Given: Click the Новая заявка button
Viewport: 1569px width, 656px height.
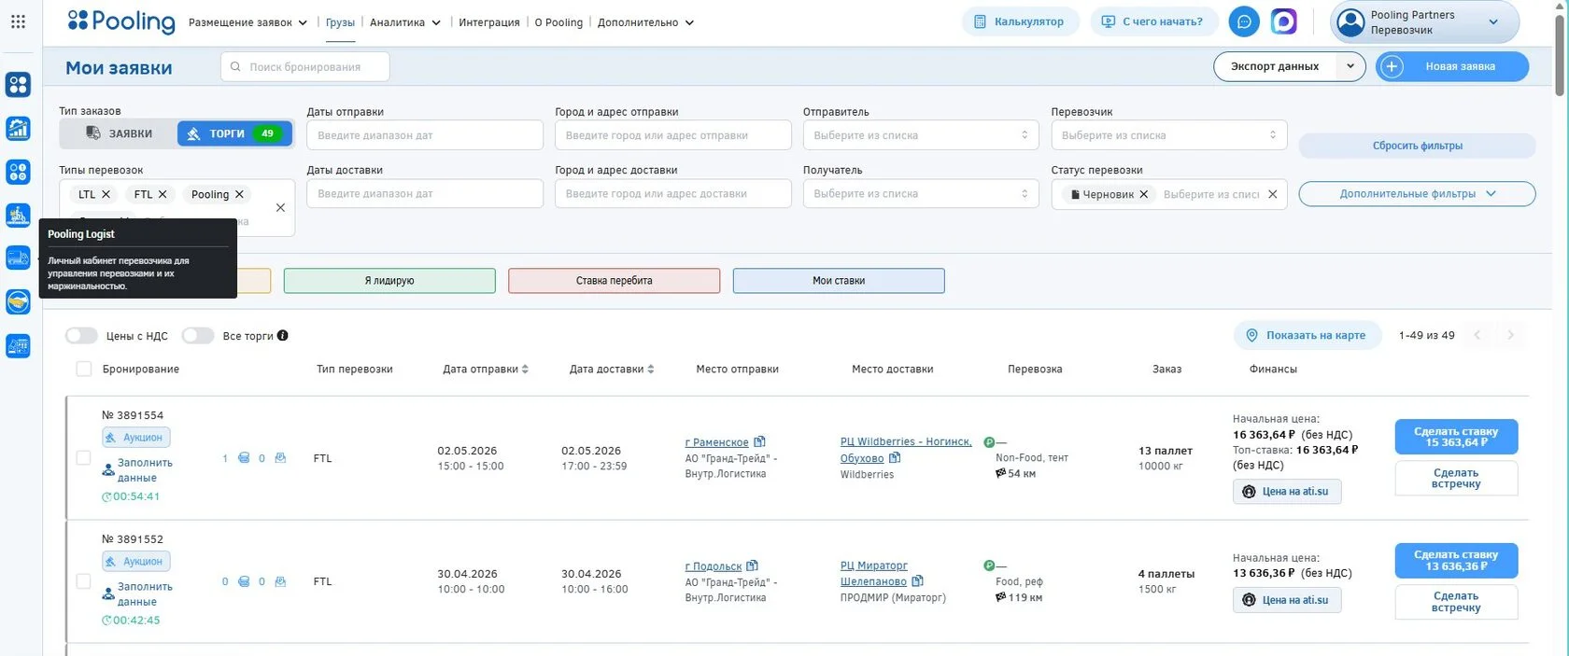Looking at the screenshot, I should (1451, 67).
